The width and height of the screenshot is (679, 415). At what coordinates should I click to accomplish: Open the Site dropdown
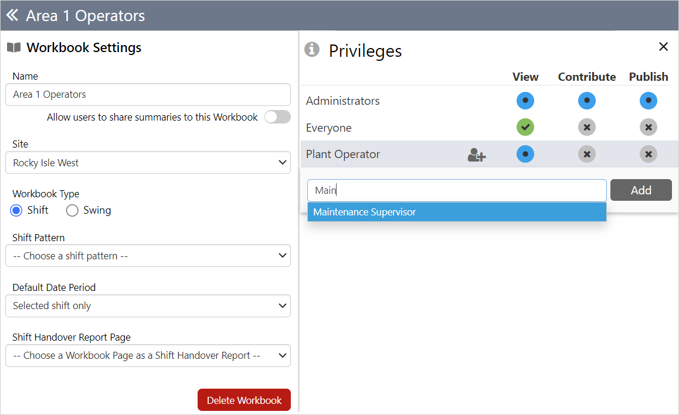pyautogui.click(x=148, y=163)
